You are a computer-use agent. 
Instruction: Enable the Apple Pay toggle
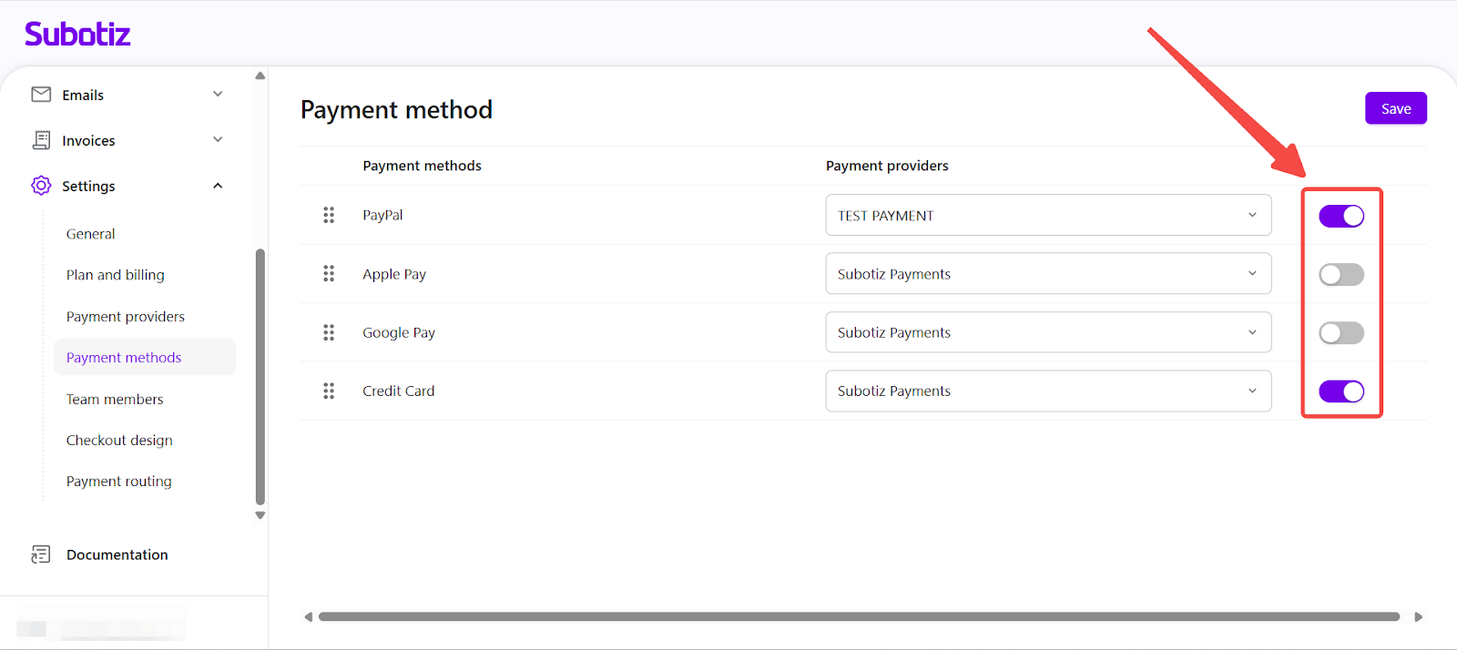[x=1341, y=274]
